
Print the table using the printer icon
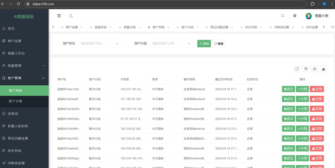[315, 69]
